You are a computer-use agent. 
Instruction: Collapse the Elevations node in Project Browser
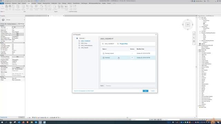coord(200,33)
